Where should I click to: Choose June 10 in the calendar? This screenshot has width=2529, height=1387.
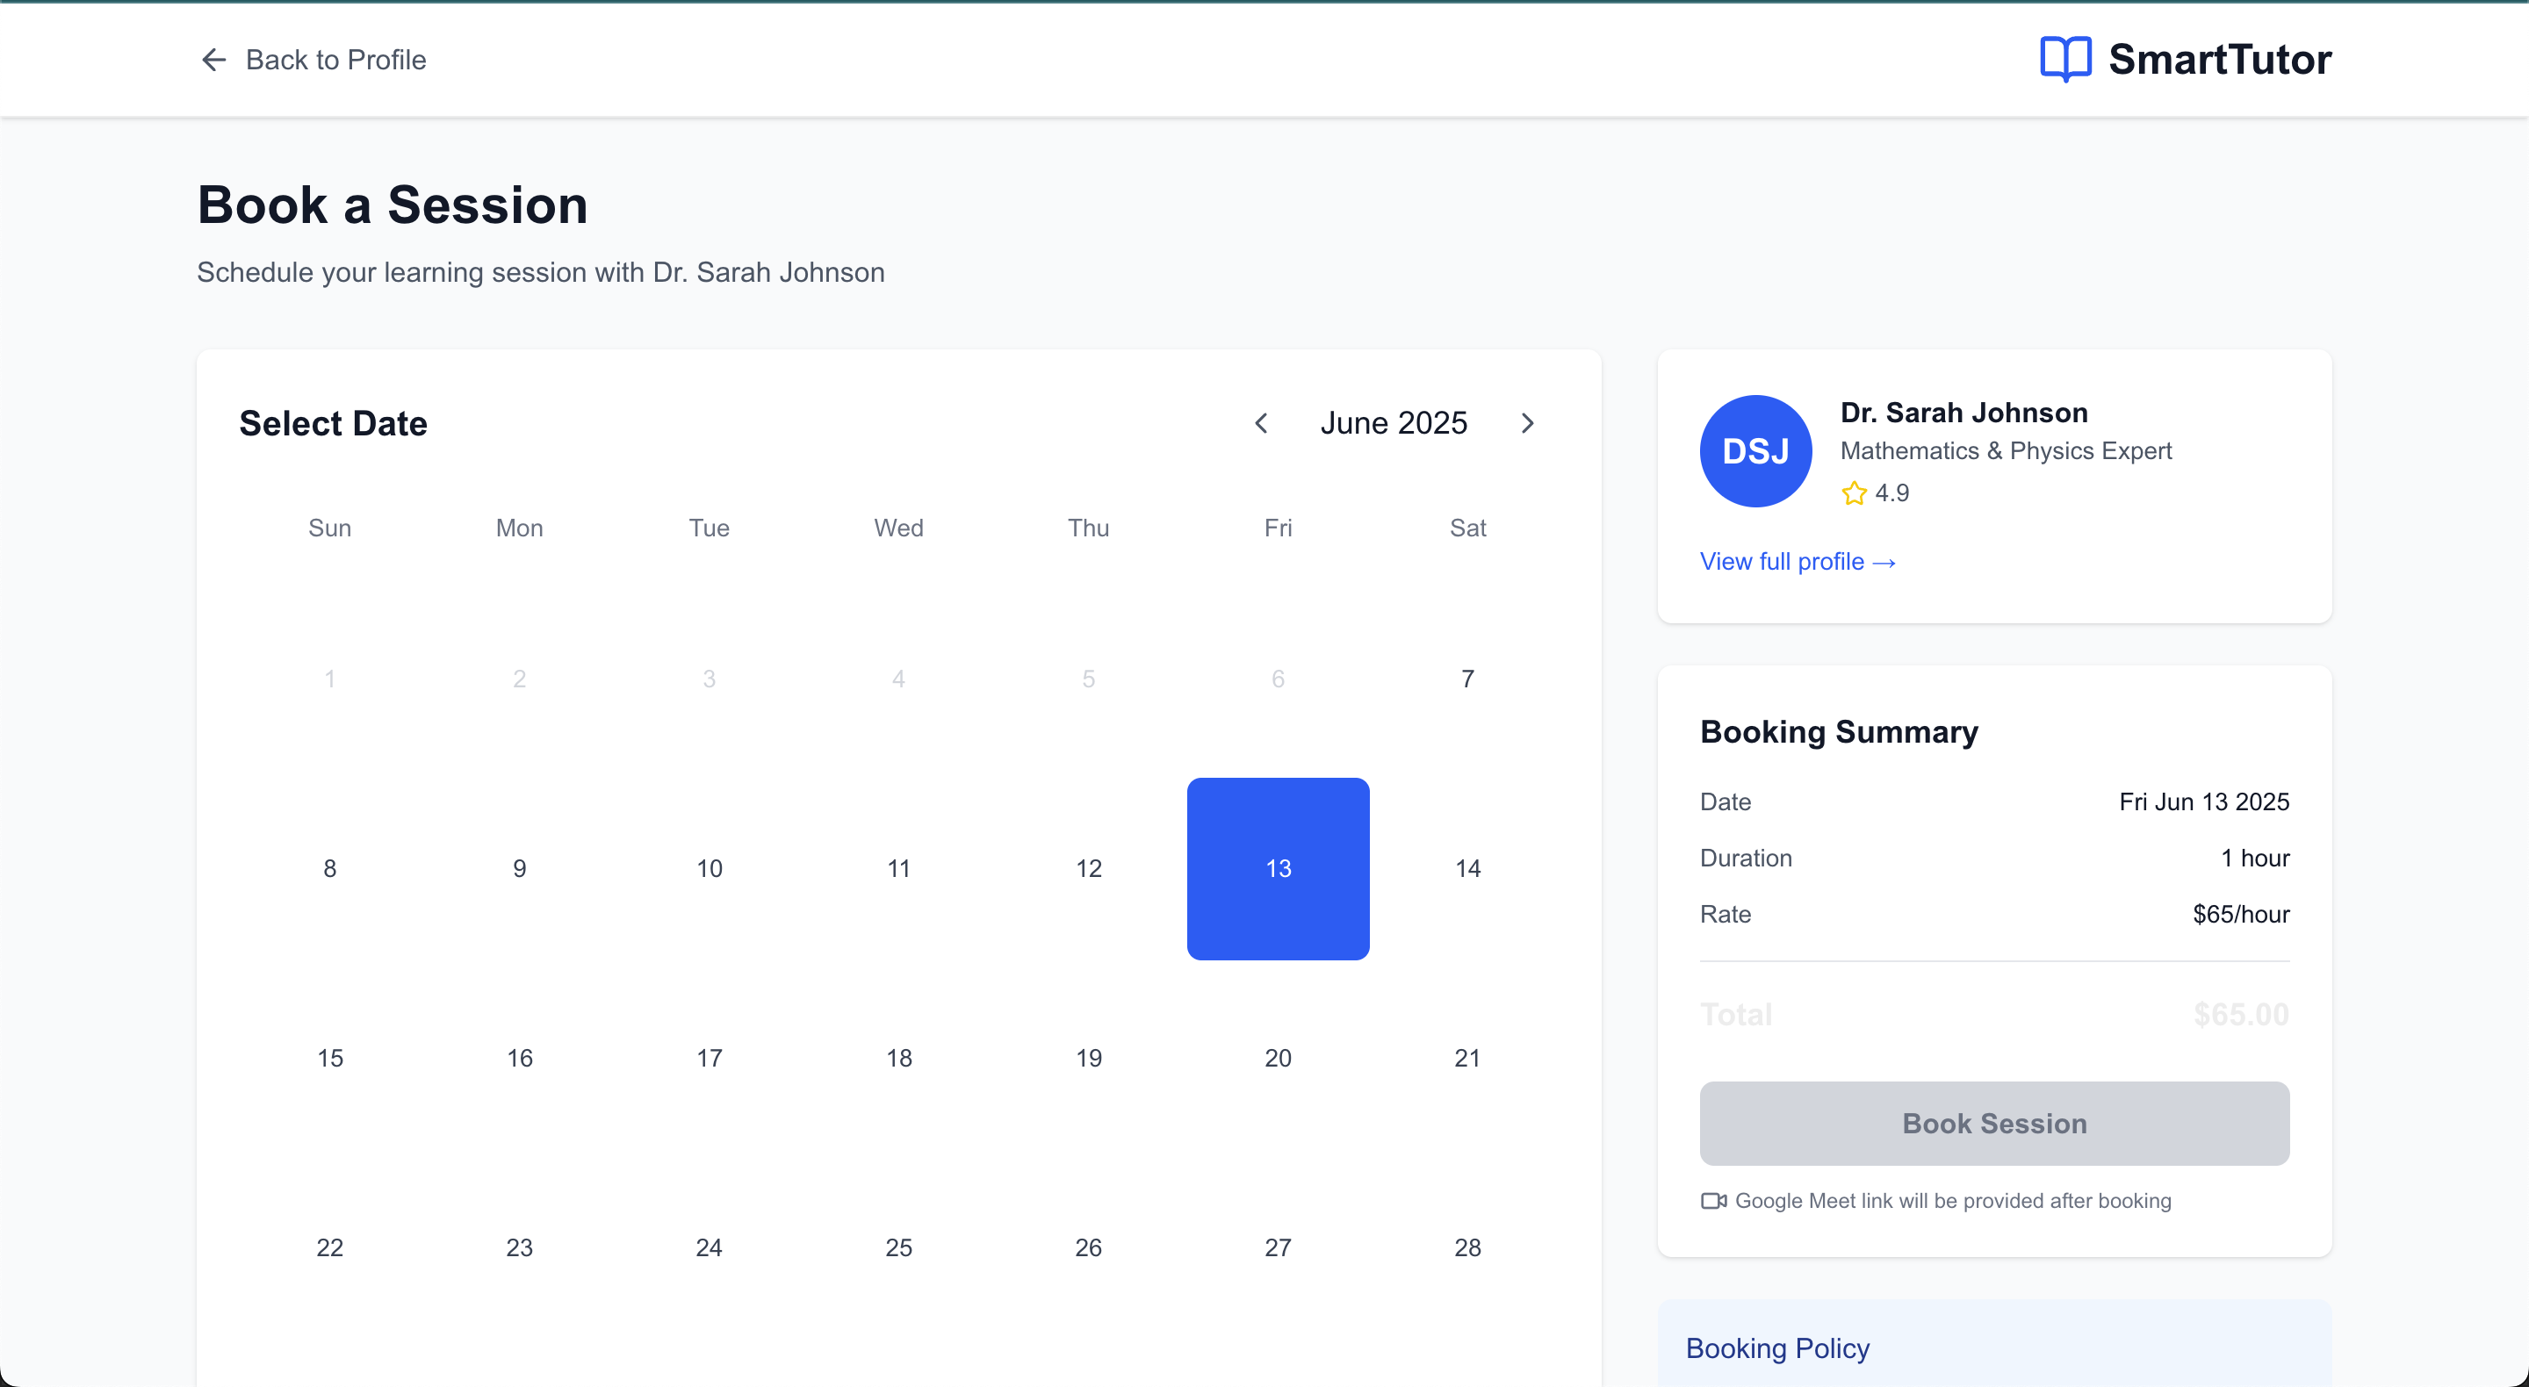tap(709, 869)
